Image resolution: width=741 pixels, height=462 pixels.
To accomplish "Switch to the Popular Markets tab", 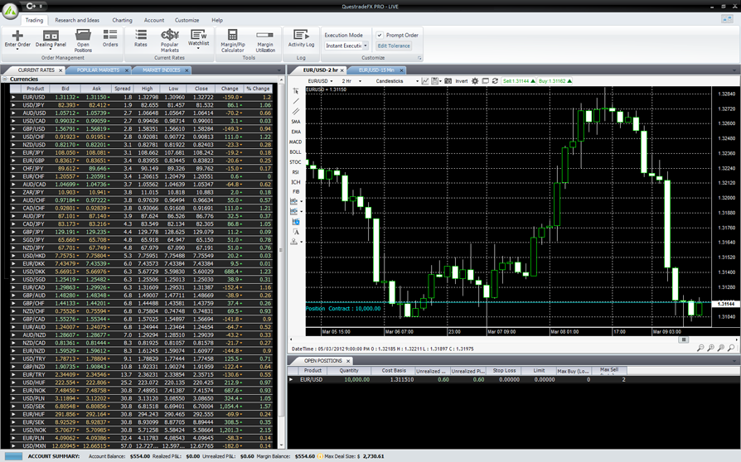I will (98, 70).
